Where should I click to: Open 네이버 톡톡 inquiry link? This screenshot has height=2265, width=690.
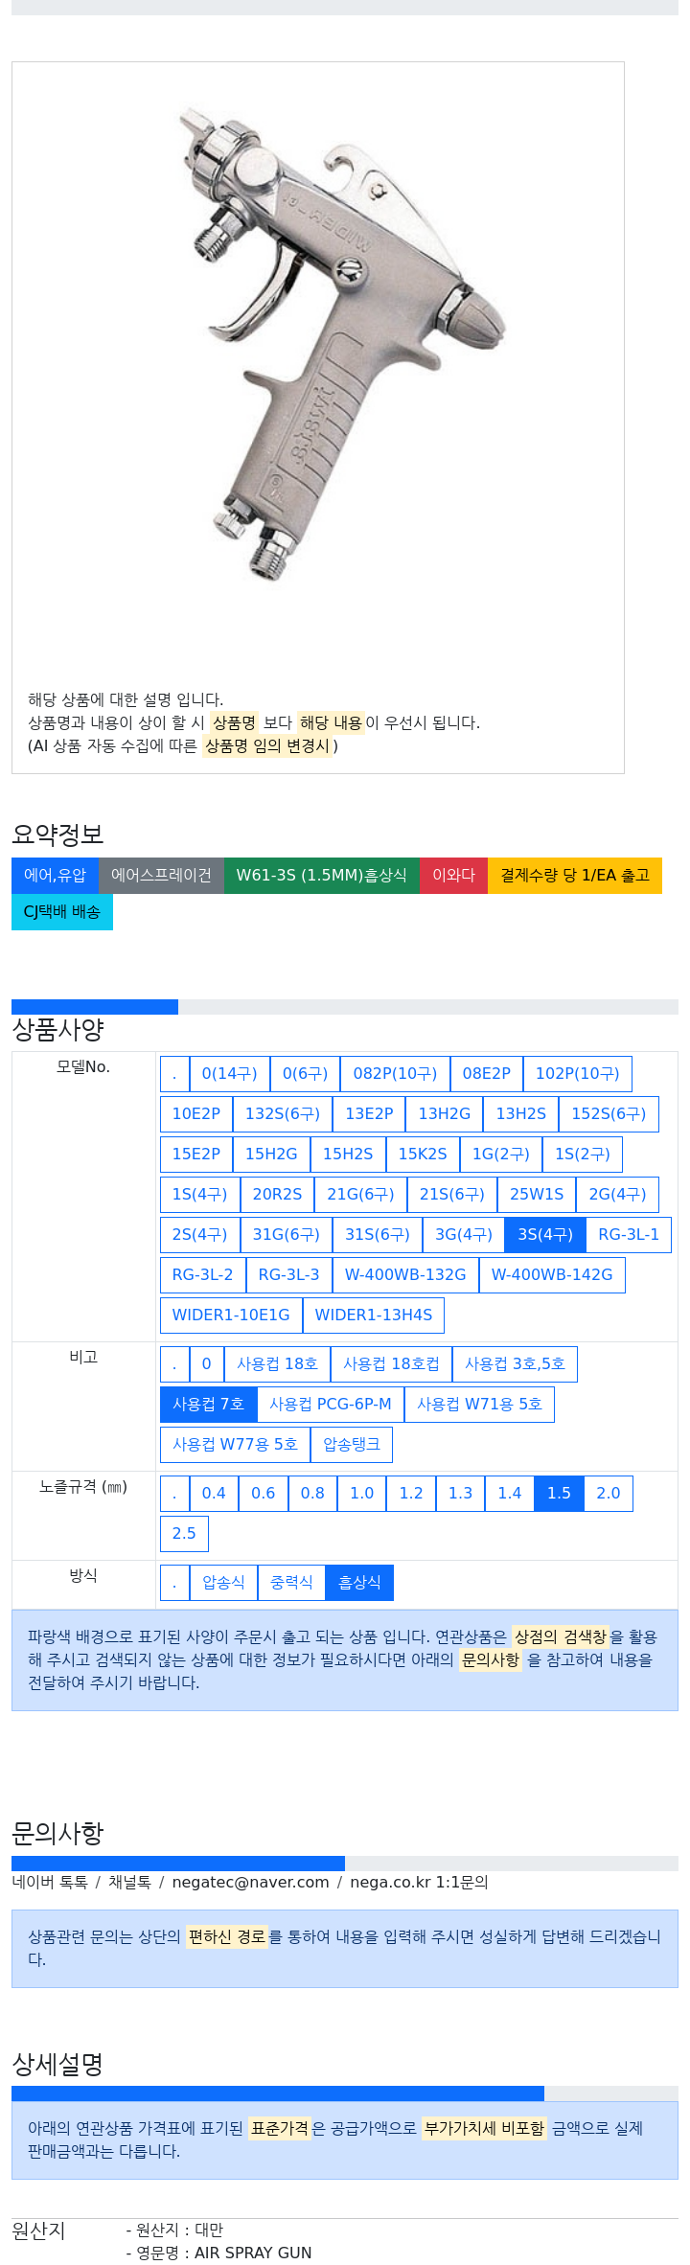(50, 1882)
